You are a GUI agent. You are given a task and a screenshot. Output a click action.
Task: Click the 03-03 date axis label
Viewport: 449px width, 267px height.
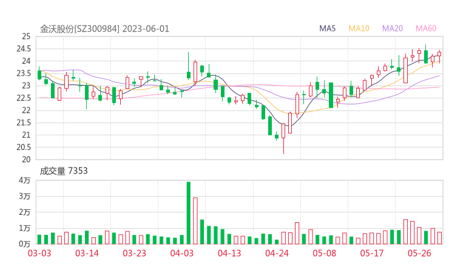39,253
